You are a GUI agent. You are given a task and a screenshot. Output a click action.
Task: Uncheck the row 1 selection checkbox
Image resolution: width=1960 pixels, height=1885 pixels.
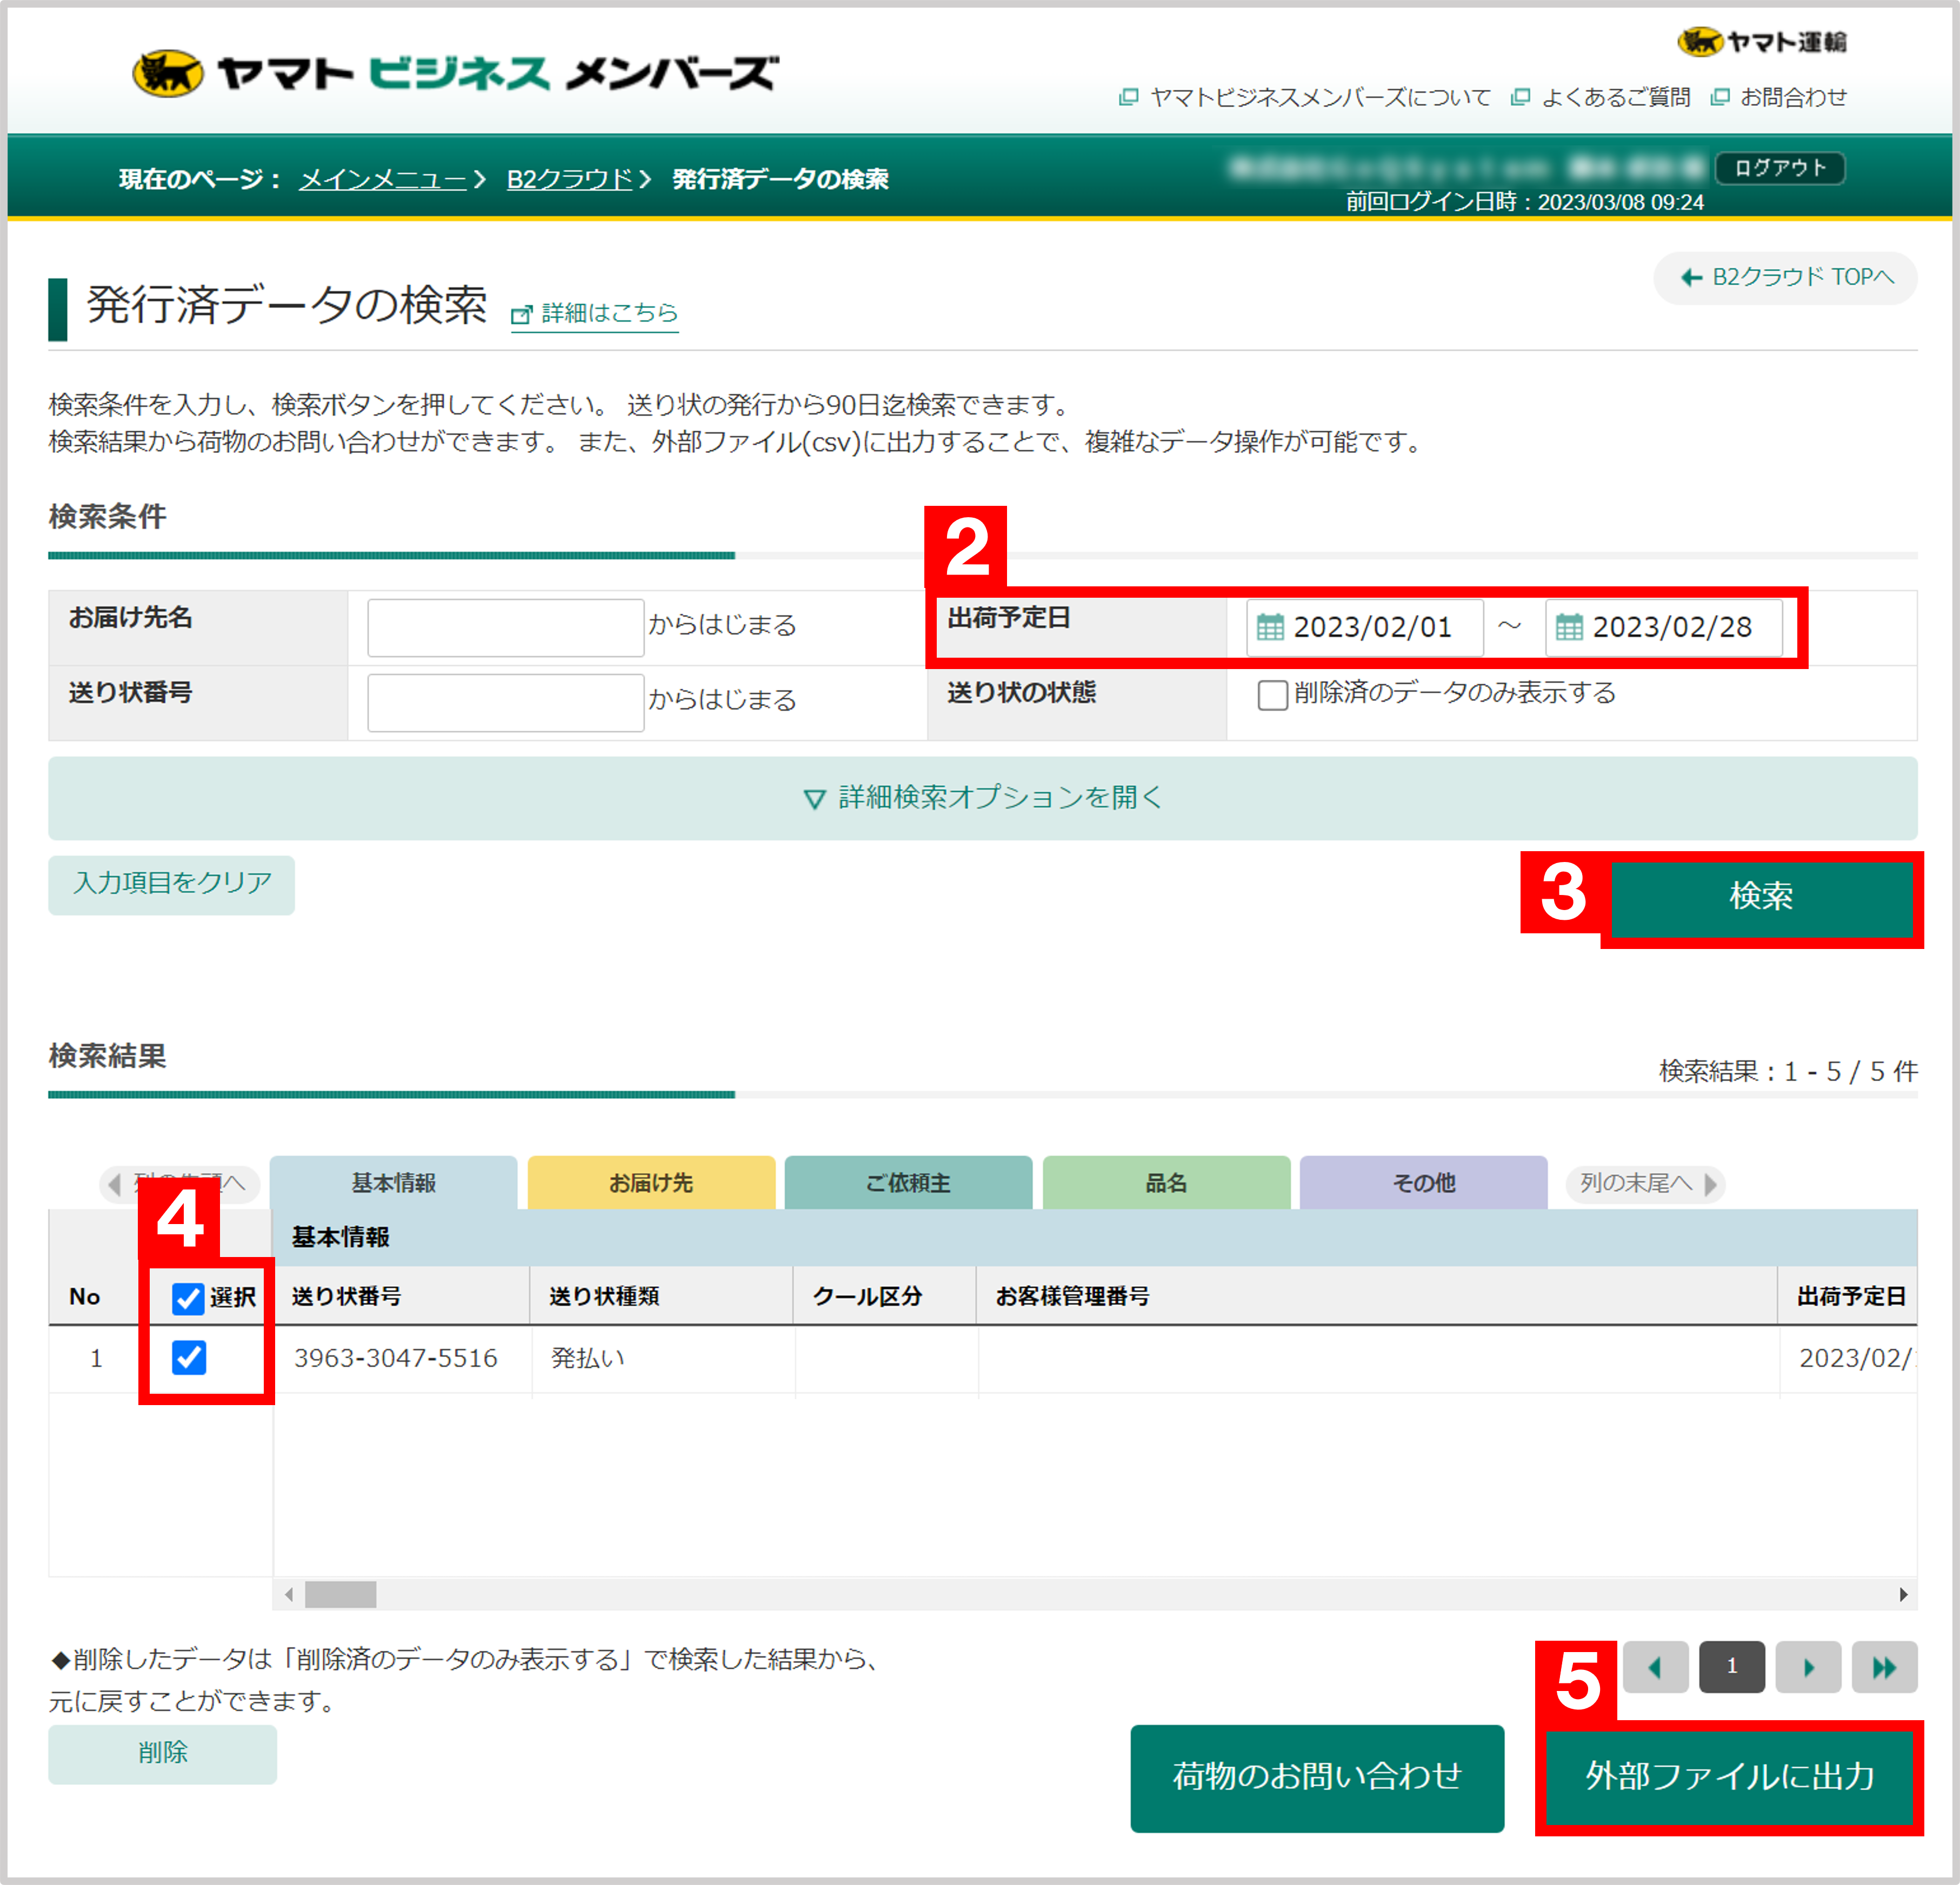(x=189, y=1357)
